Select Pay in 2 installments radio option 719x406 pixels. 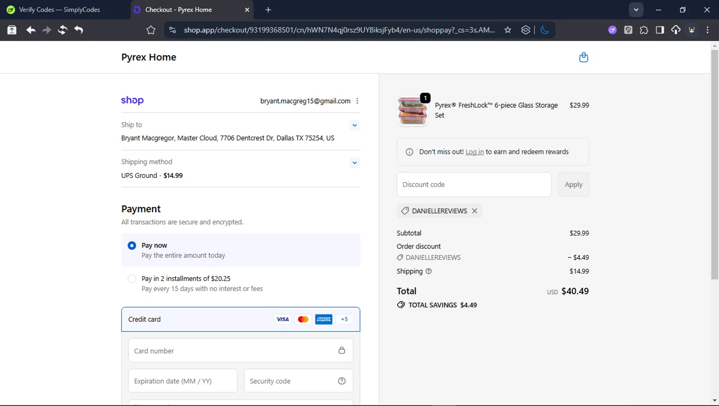(132, 278)
